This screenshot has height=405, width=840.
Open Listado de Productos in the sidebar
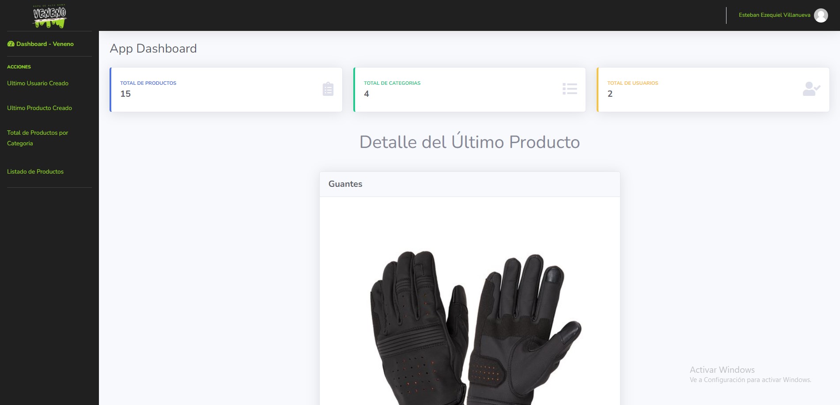tap(35, 171)
